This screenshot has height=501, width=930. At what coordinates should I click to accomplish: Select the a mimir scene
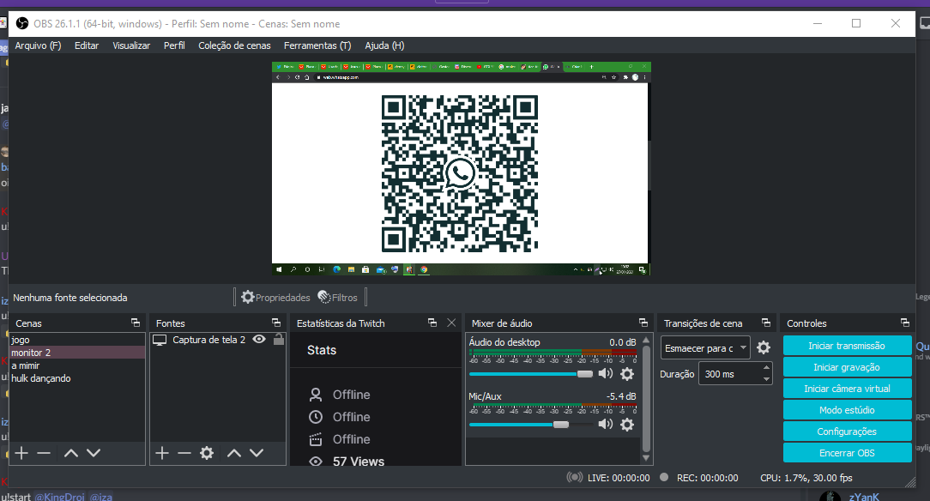pyautogui.click(x=77, y=365)
